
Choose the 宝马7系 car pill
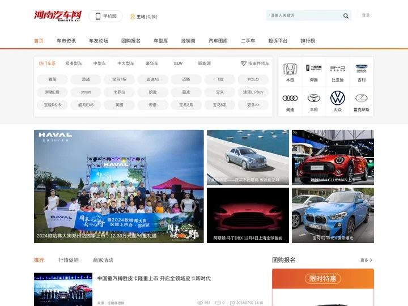[x=119, y=79]
